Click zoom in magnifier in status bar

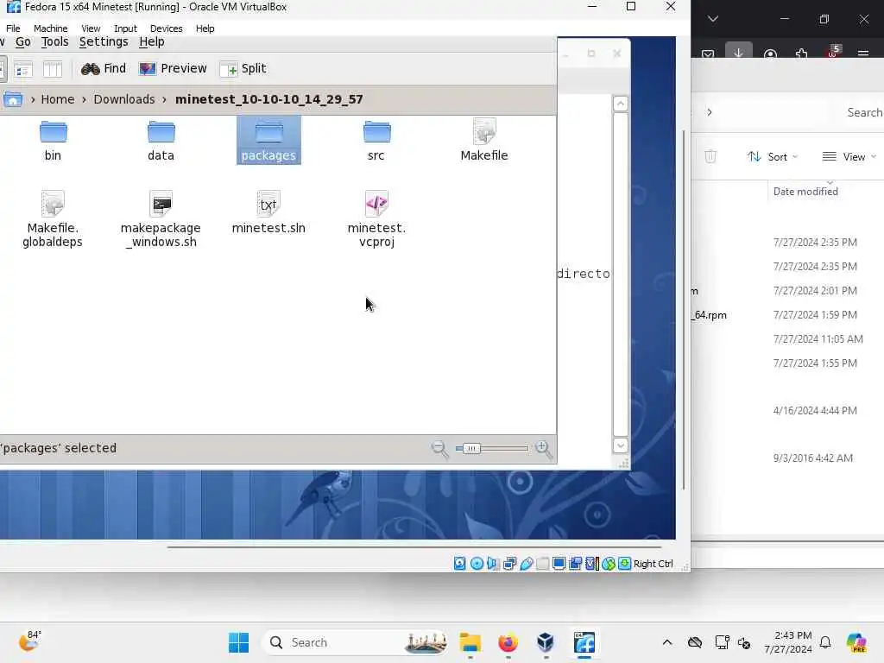pos(544,449)
